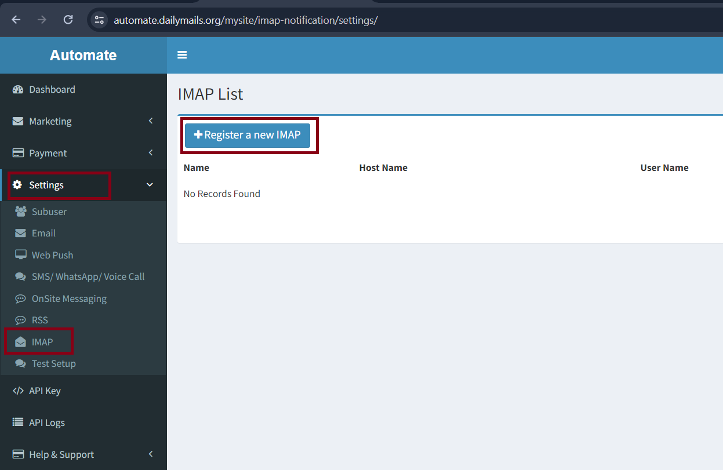This screenshot has width=723, height=470.
Task: Click the Dashboard gauge icon
Action: click(18, 89)
